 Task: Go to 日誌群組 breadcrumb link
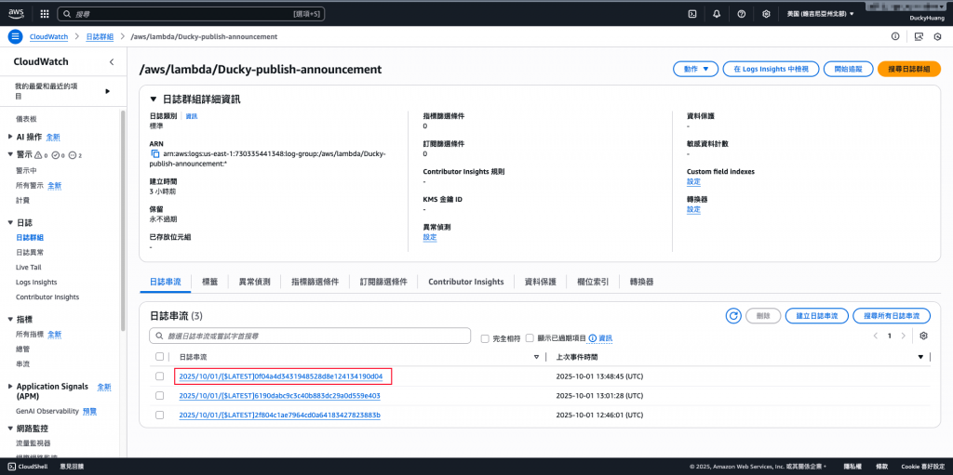pos(100,36)
